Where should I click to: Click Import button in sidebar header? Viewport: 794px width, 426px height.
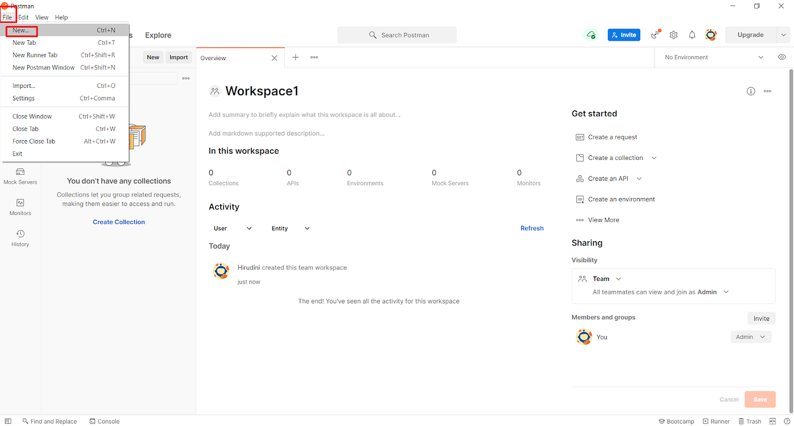[179, 57]
